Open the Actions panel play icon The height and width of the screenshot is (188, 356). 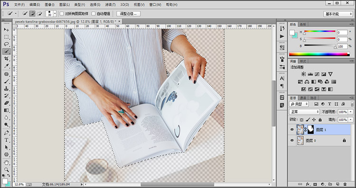[282, 37]
